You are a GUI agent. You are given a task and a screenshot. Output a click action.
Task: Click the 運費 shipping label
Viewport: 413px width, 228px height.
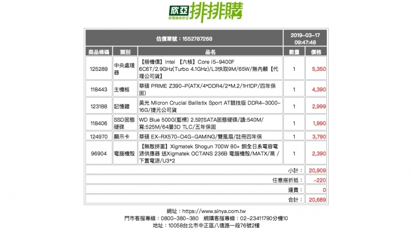[295, 190]
